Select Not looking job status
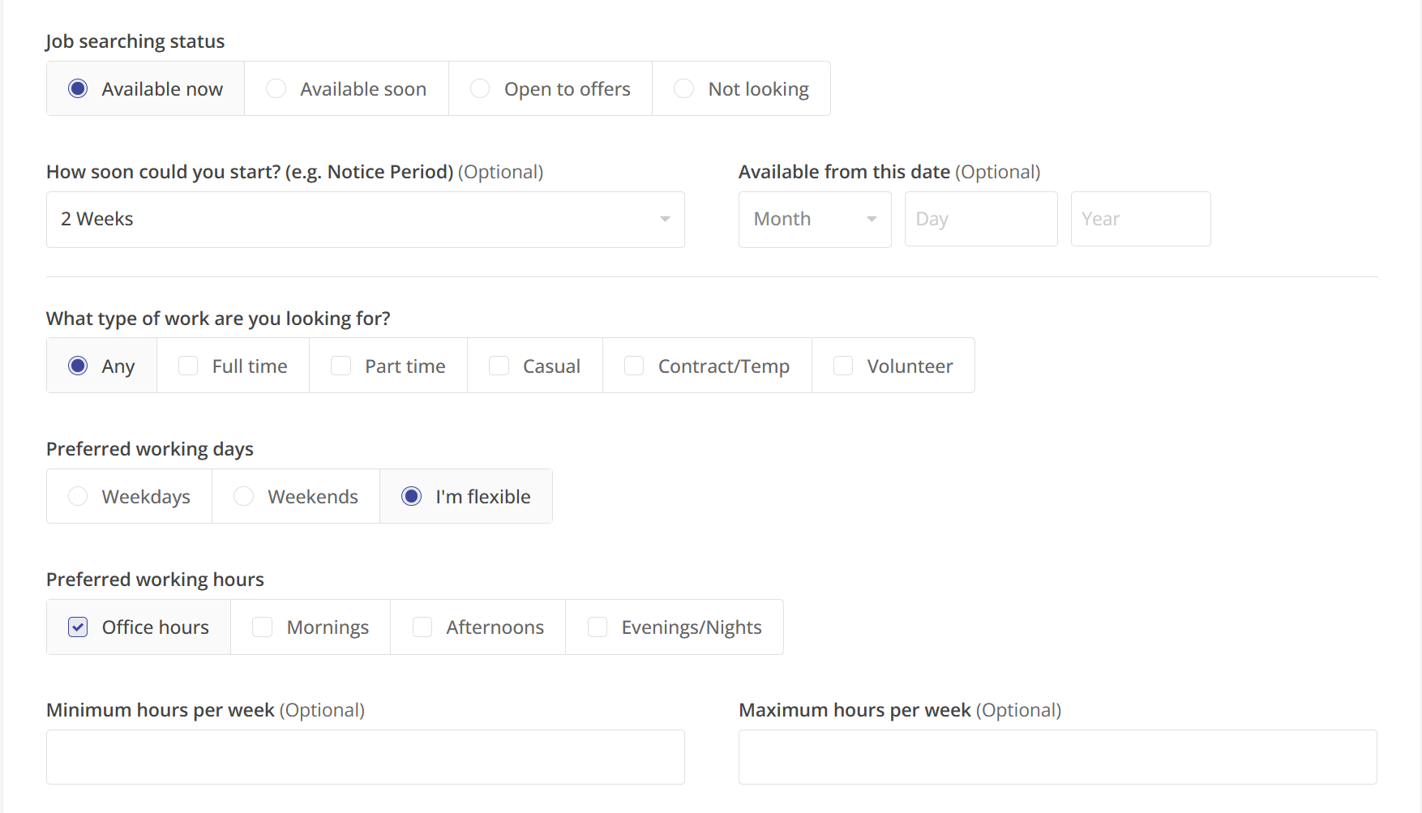The width and height of the screenshot is (1422, 813). tap(684, 88)
